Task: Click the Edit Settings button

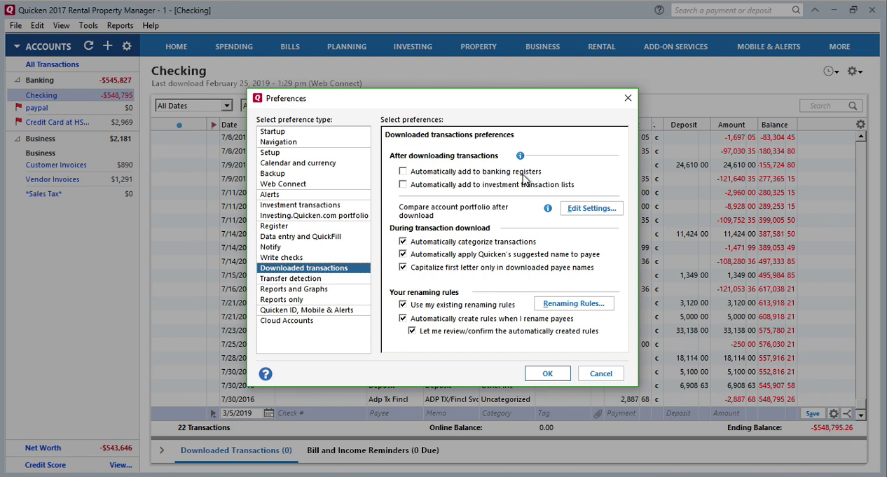Action: (x=591, y=208)
